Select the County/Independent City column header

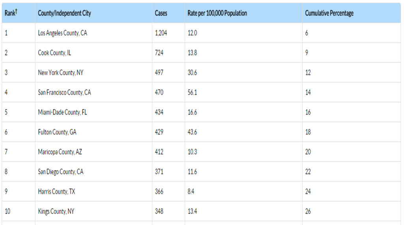64,13
